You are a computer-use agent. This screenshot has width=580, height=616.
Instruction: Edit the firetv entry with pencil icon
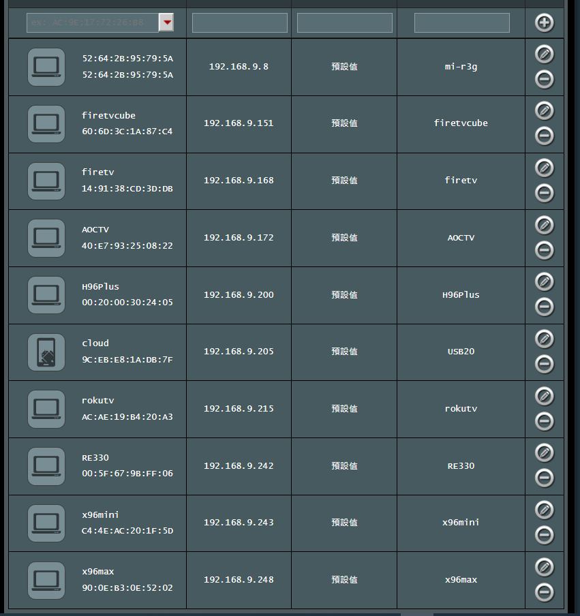(544, 167)
